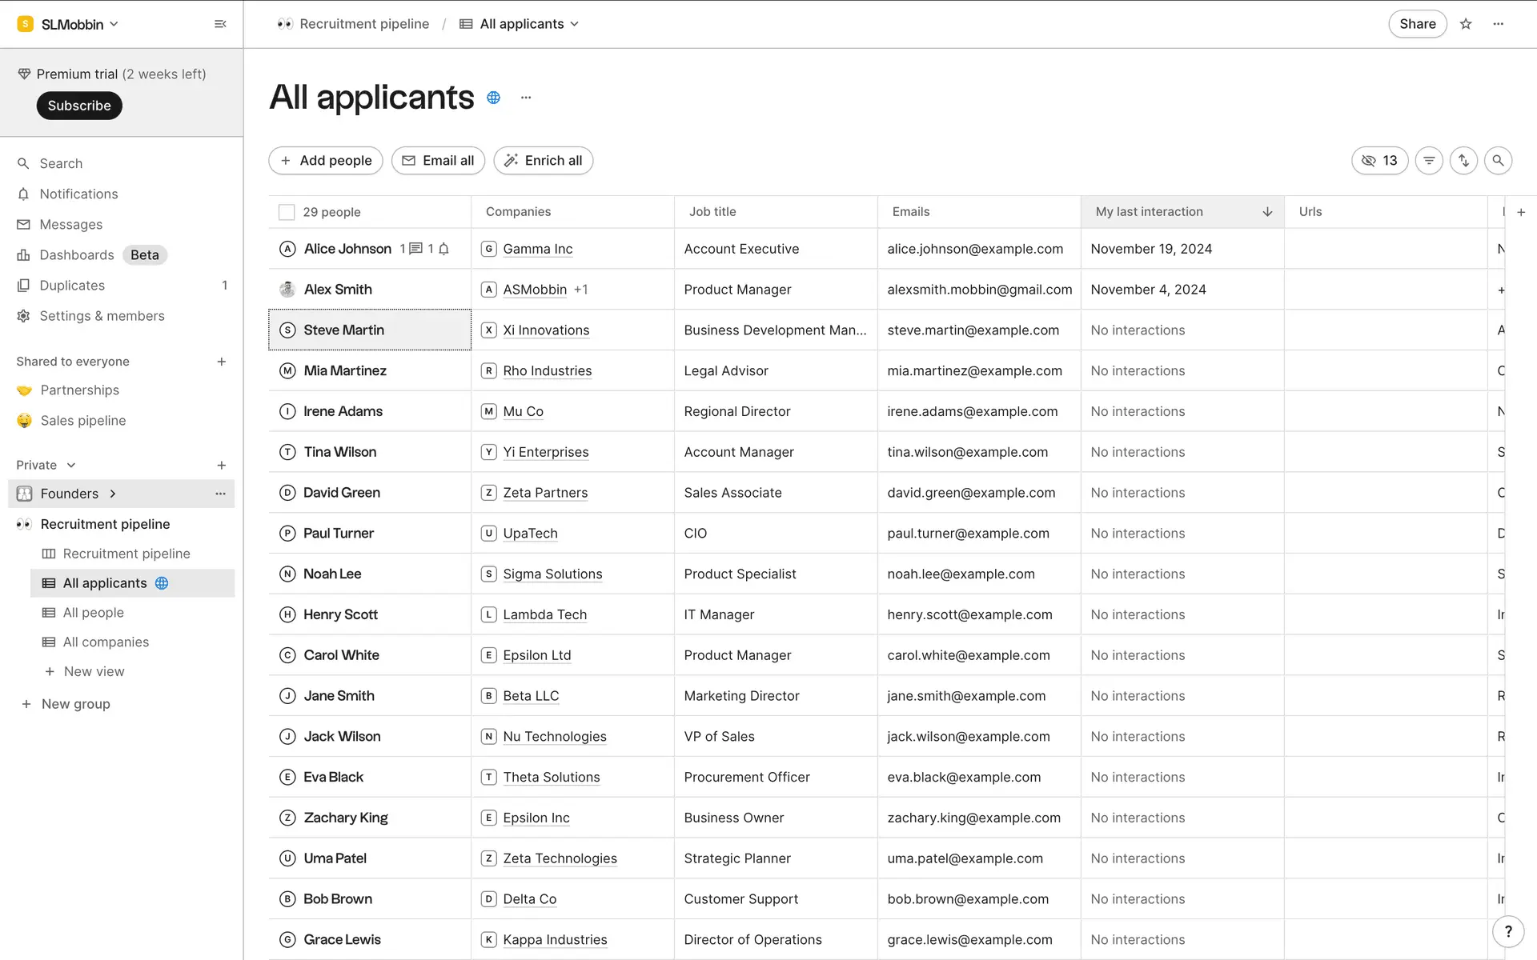Collapse the Private section chevron
The height and width of the screenshot is (960, 1537).
point(71,465)
